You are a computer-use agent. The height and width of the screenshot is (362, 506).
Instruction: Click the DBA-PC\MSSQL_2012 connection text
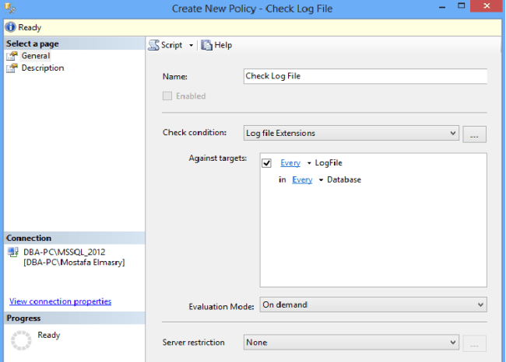tap(64, 252)
